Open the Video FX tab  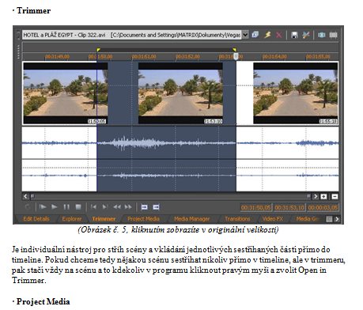(273, 219)
